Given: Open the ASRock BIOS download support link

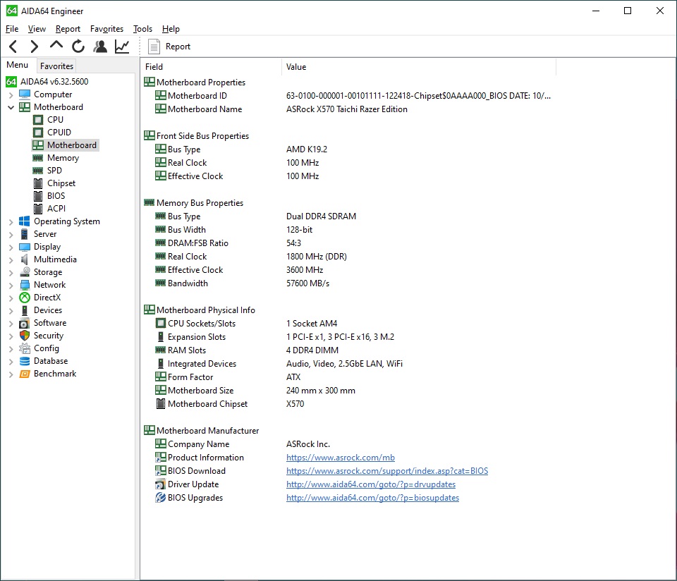Looking at the screenshot, I should [387, 471].
